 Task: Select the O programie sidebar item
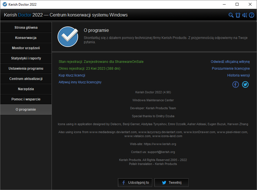26,110
